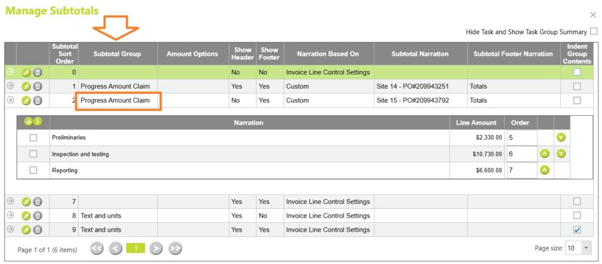Open the Page size dropdown
Image resolution: width=602 pixels, height=264 pixels.
pos(586,249)
